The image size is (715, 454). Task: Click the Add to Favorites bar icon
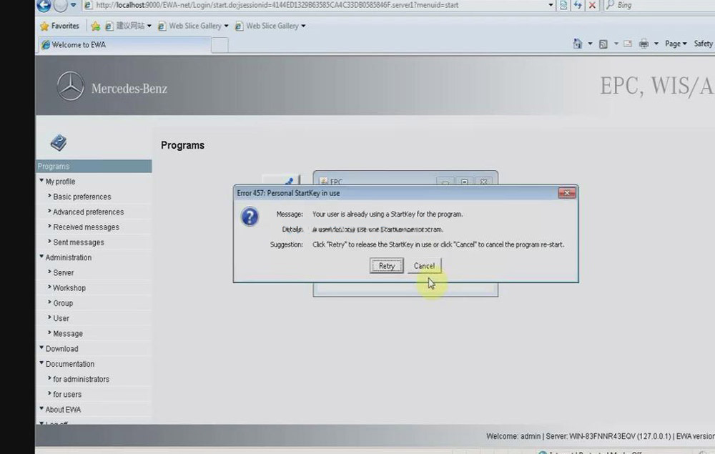pyautogui.click(x=95, y=26)
